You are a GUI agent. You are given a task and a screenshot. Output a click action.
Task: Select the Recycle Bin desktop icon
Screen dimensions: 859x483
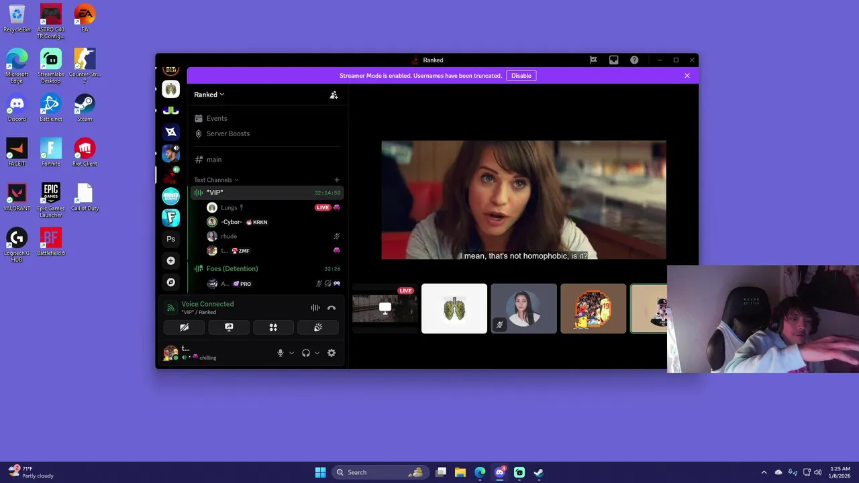tap(17, 18)
